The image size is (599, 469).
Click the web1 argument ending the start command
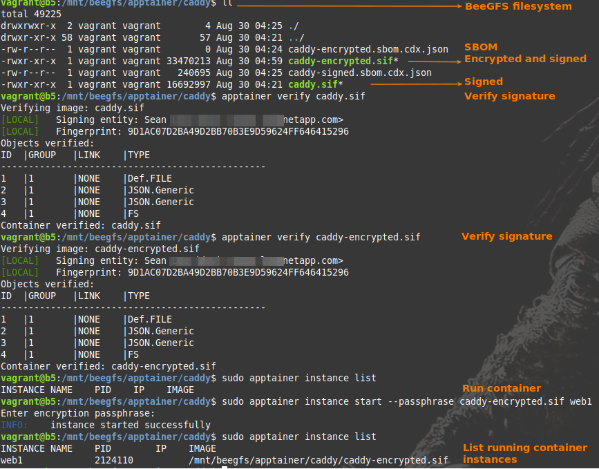point(580,402)
